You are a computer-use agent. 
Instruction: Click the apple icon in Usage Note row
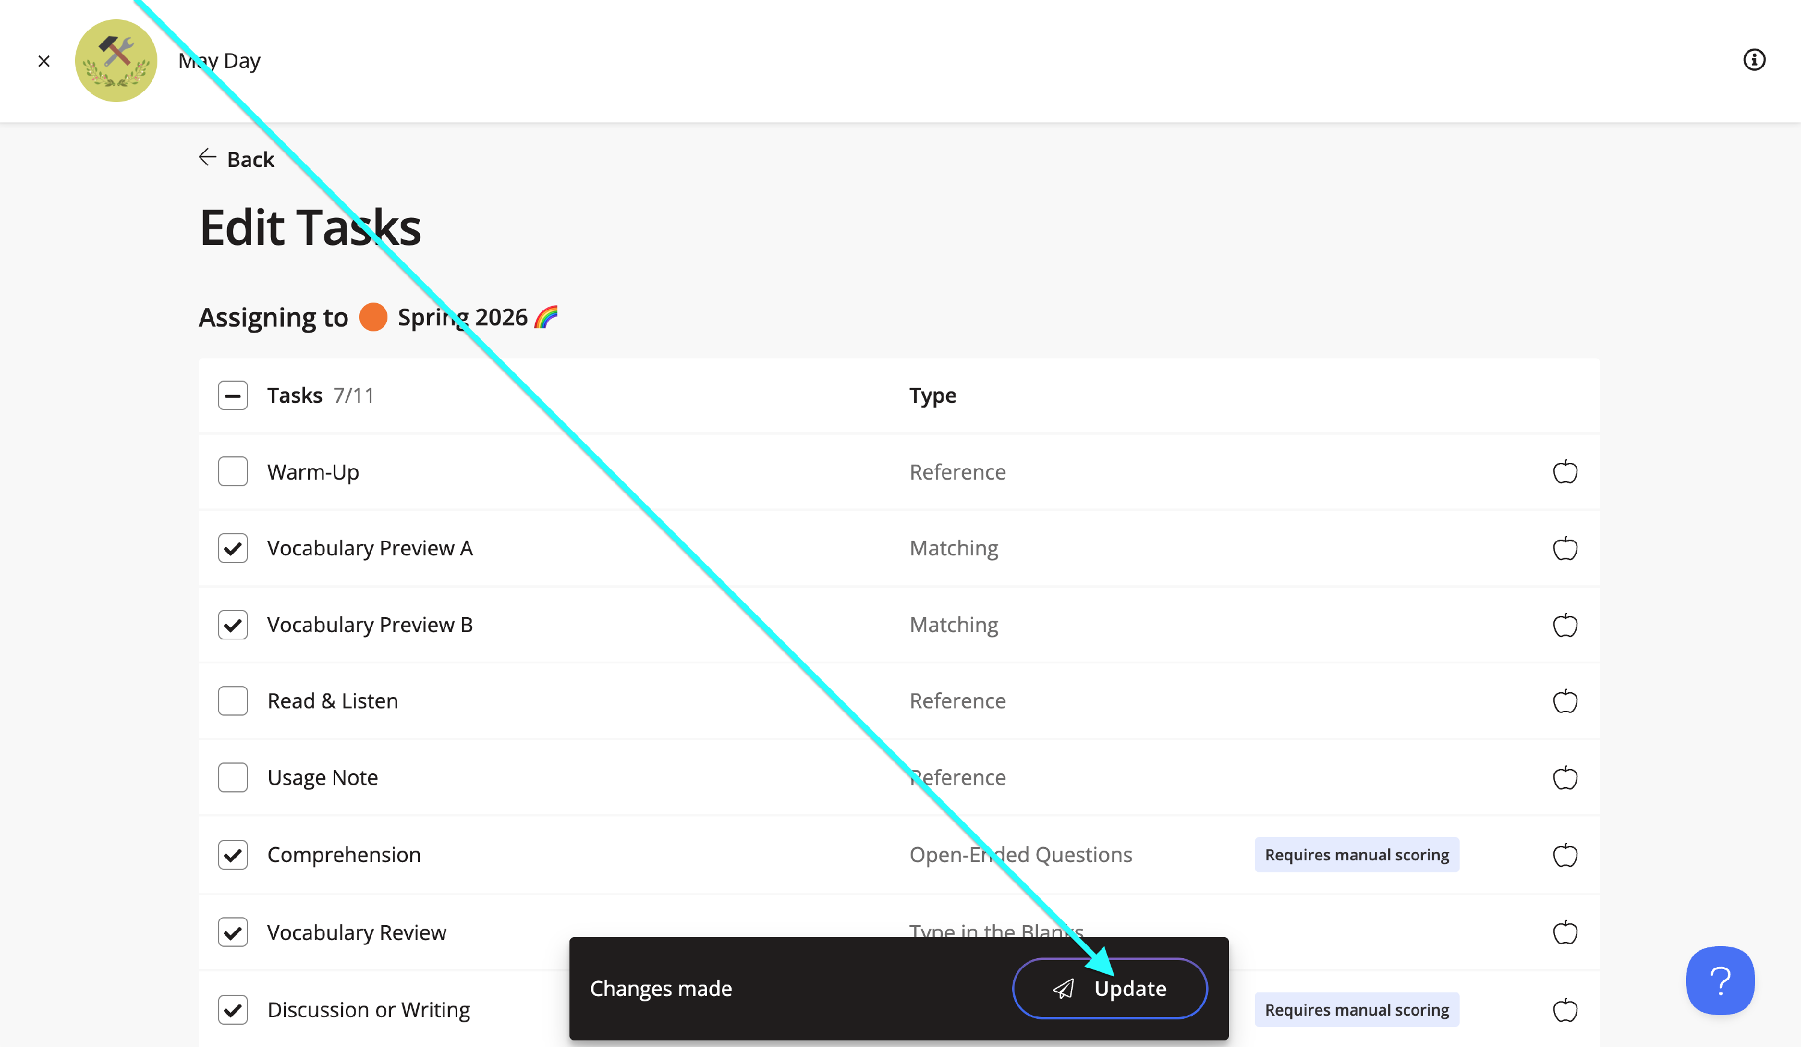(1565, 777)
